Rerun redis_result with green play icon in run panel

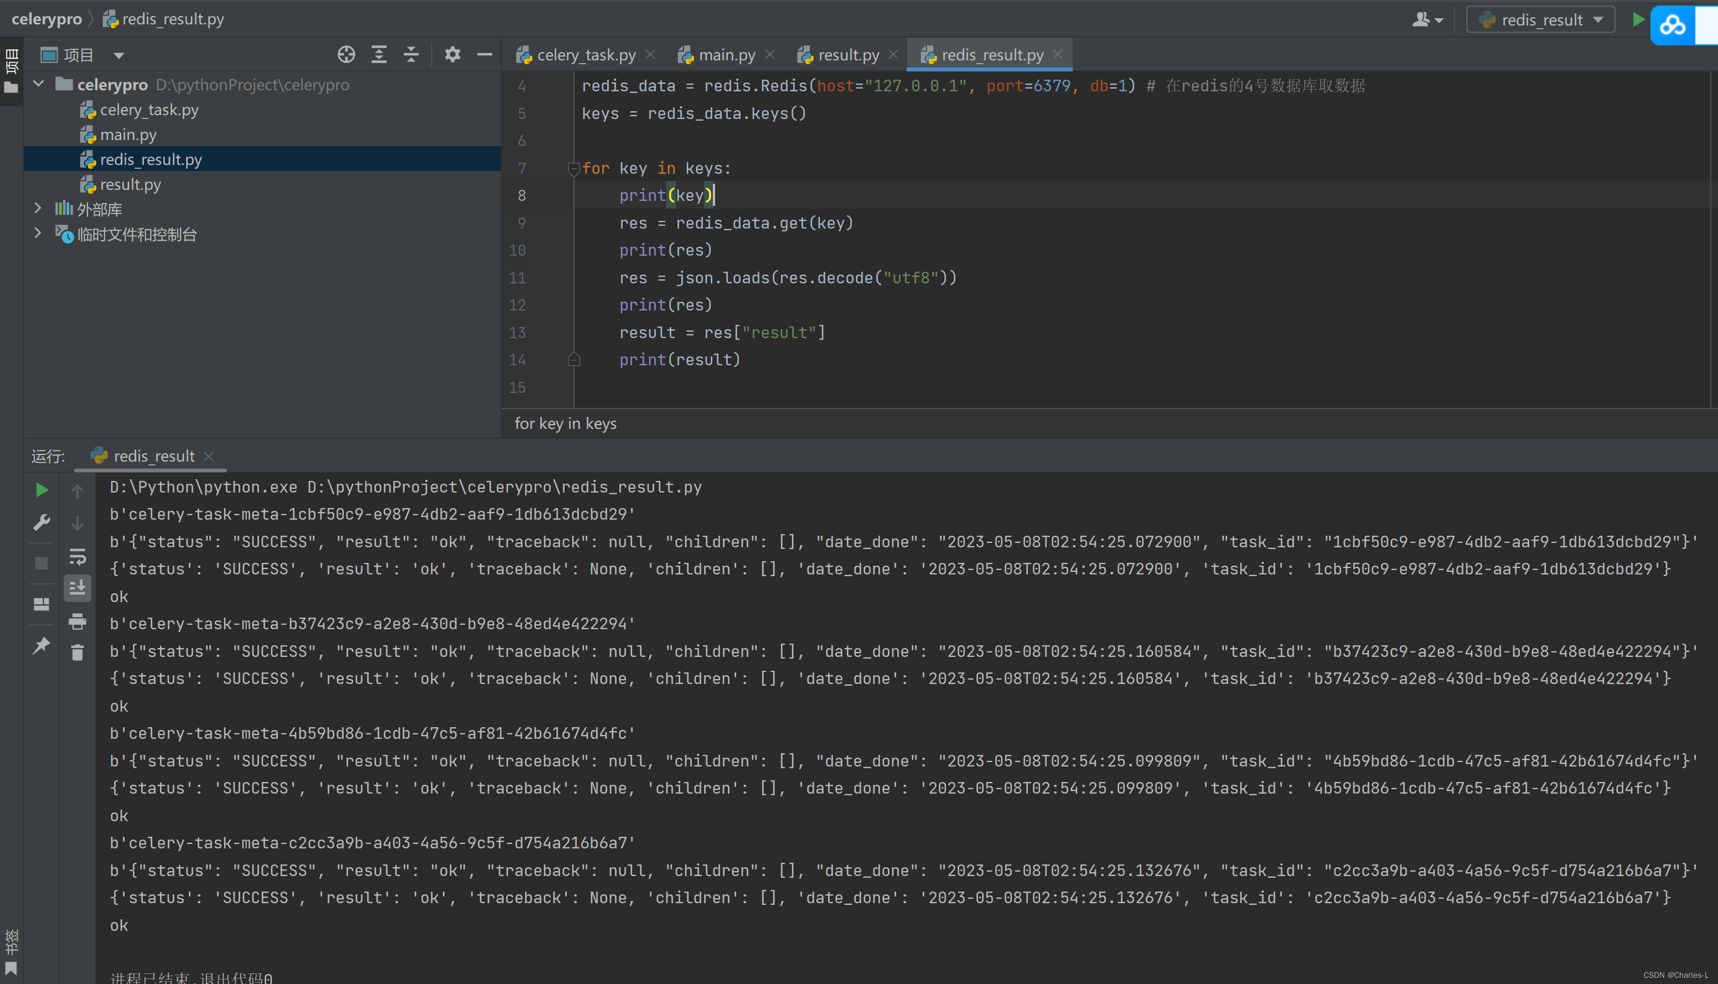point(42,490)
